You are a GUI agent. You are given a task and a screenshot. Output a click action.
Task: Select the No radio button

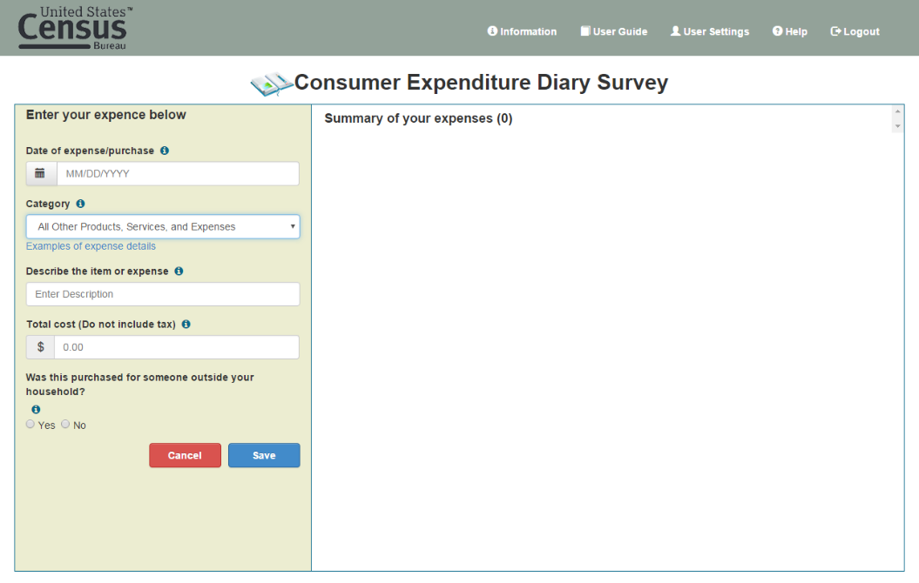(x=65, y=425)
